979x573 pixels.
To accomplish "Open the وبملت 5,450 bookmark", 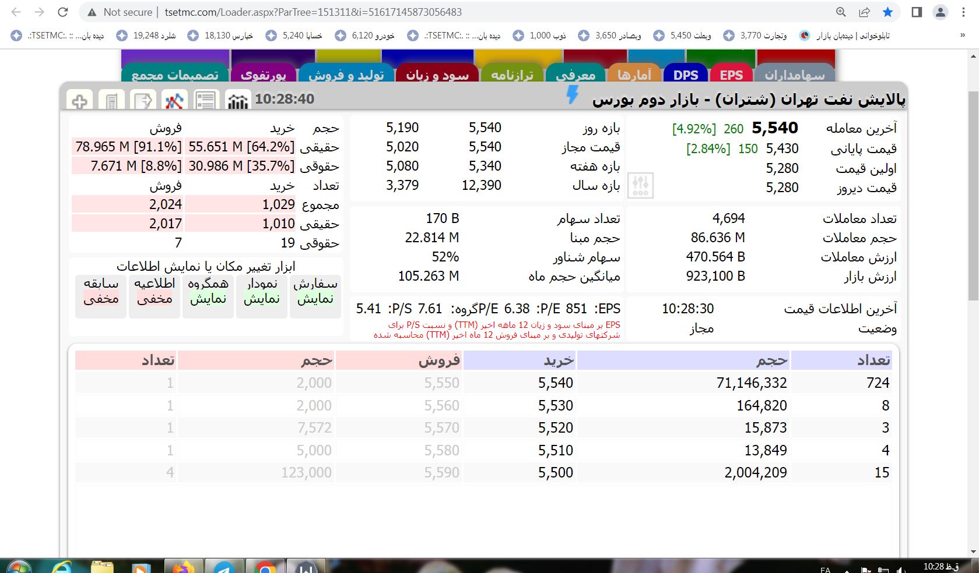I will (682, 36).
